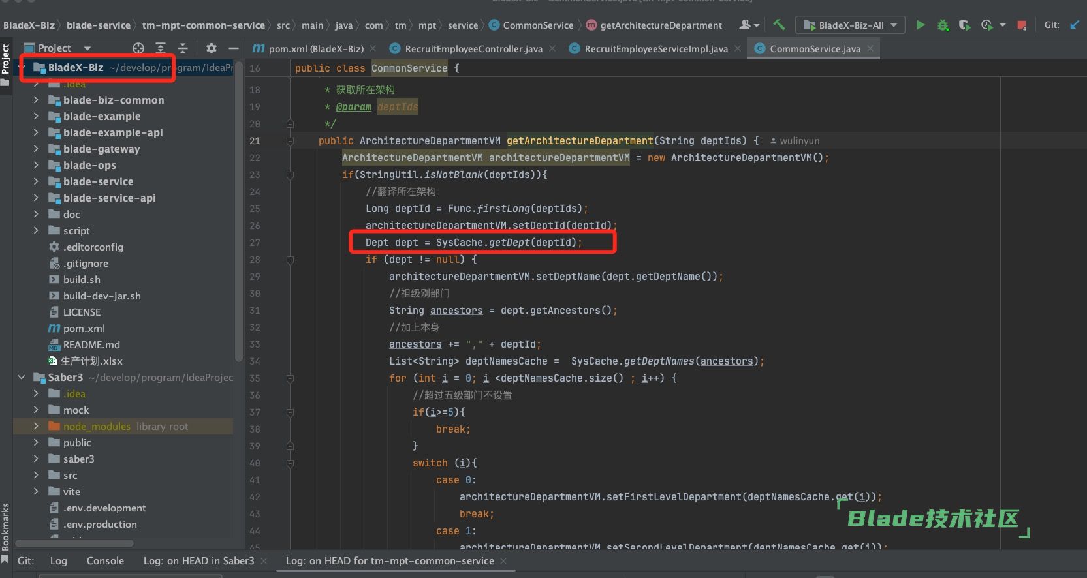Expand all in Project panel
Viewport: 1087px width, 578px height.
[161, 48]
